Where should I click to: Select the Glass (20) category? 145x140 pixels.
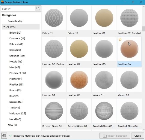pos(15,50)
